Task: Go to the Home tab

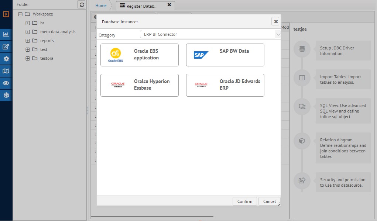Action: point(101,6)
